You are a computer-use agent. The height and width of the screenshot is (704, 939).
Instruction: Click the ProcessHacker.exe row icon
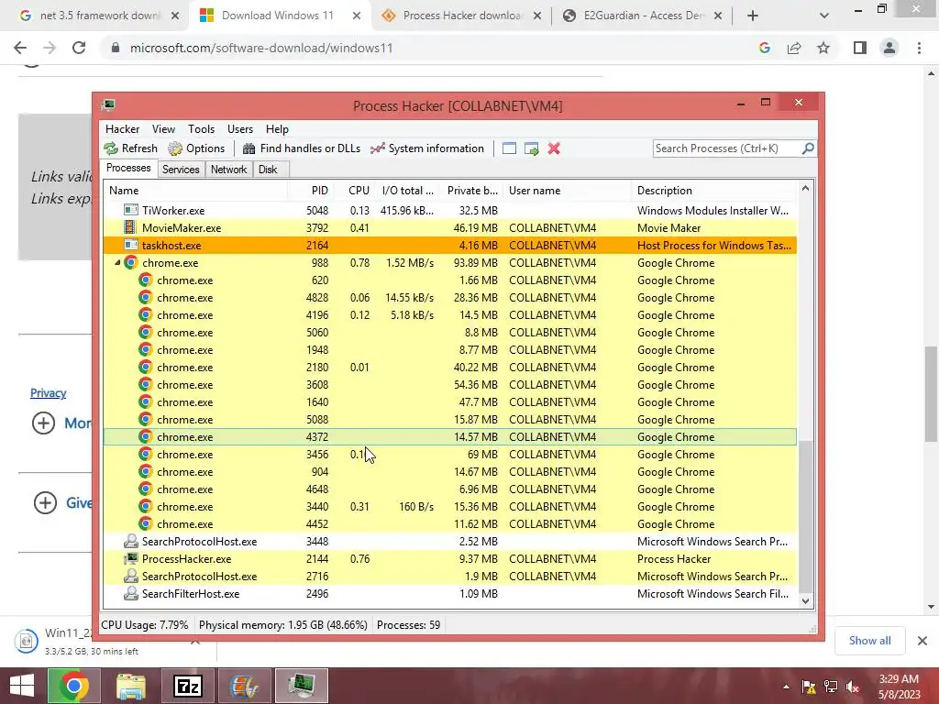(130, 558)
